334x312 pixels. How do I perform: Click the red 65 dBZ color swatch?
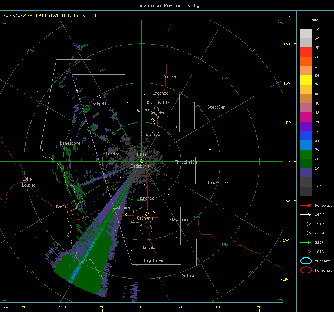click(x=306, y=52)
